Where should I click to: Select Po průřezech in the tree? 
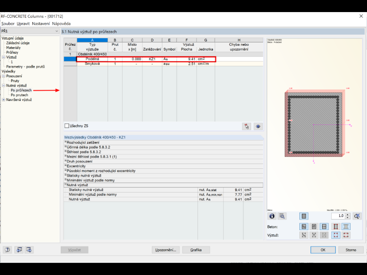(21, 90)
